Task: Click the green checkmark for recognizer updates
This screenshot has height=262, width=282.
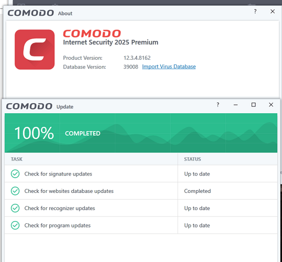Action: (x=15, y=208)
